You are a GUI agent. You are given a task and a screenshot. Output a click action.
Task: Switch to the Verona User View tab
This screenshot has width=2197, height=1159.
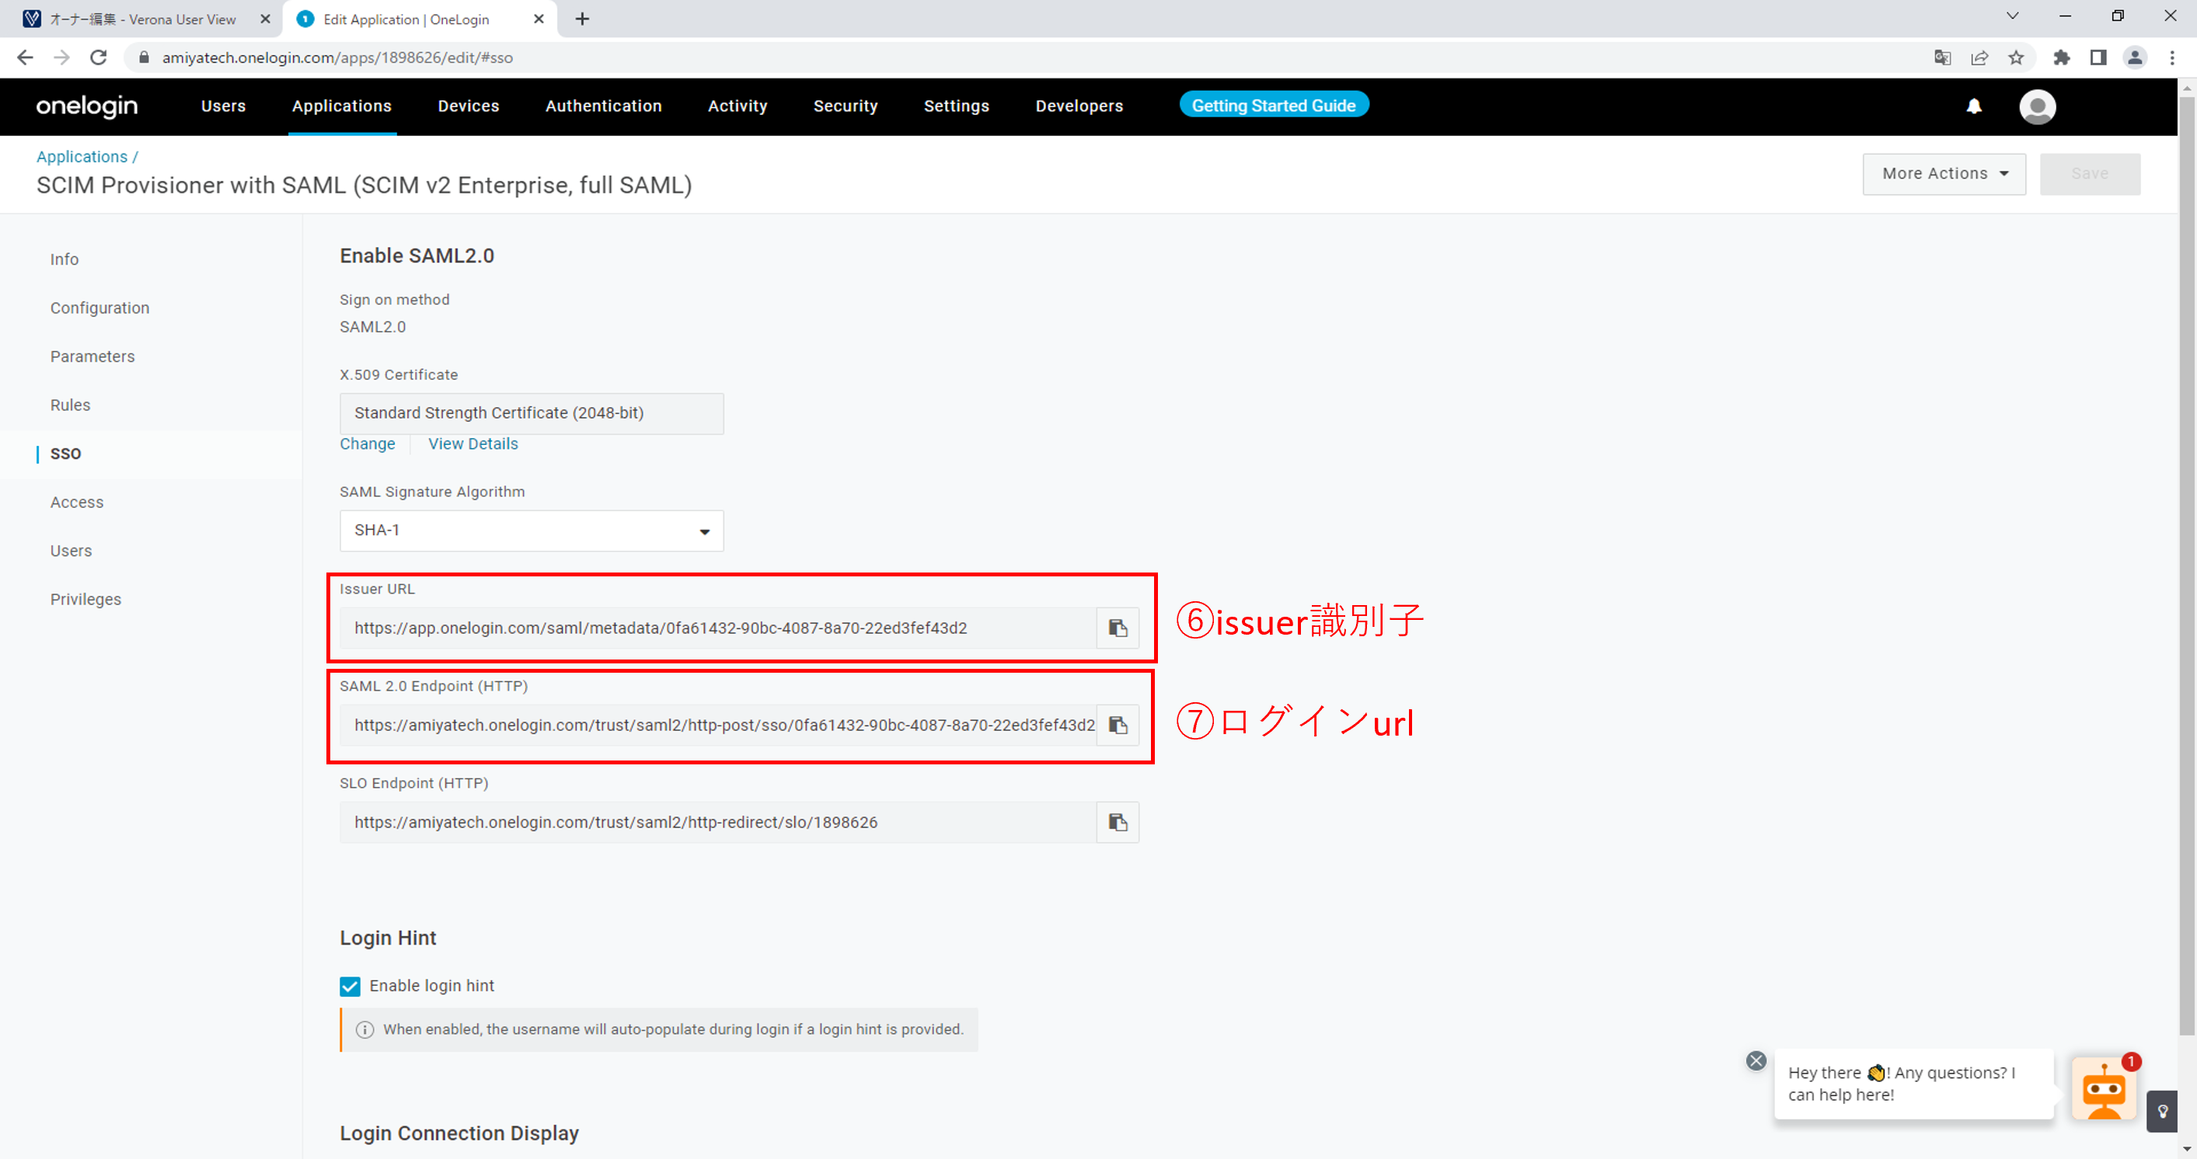pos(141,19)
